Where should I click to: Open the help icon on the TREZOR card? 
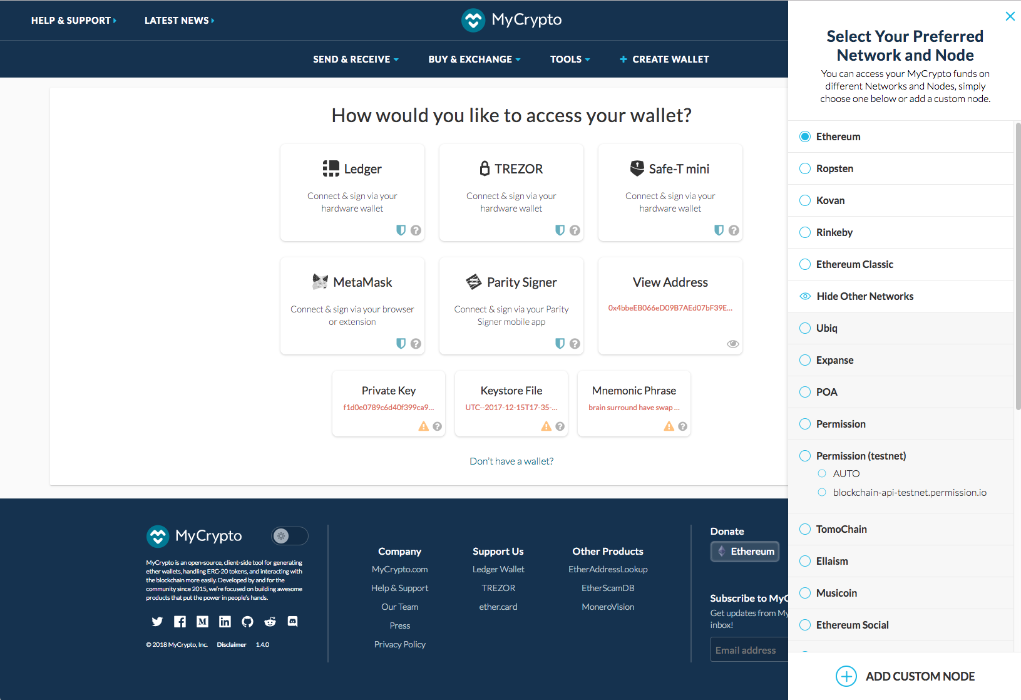(x=575, y=230)
